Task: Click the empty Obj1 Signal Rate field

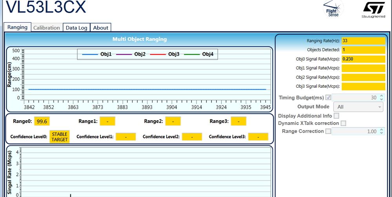Action: pos(363,68)
